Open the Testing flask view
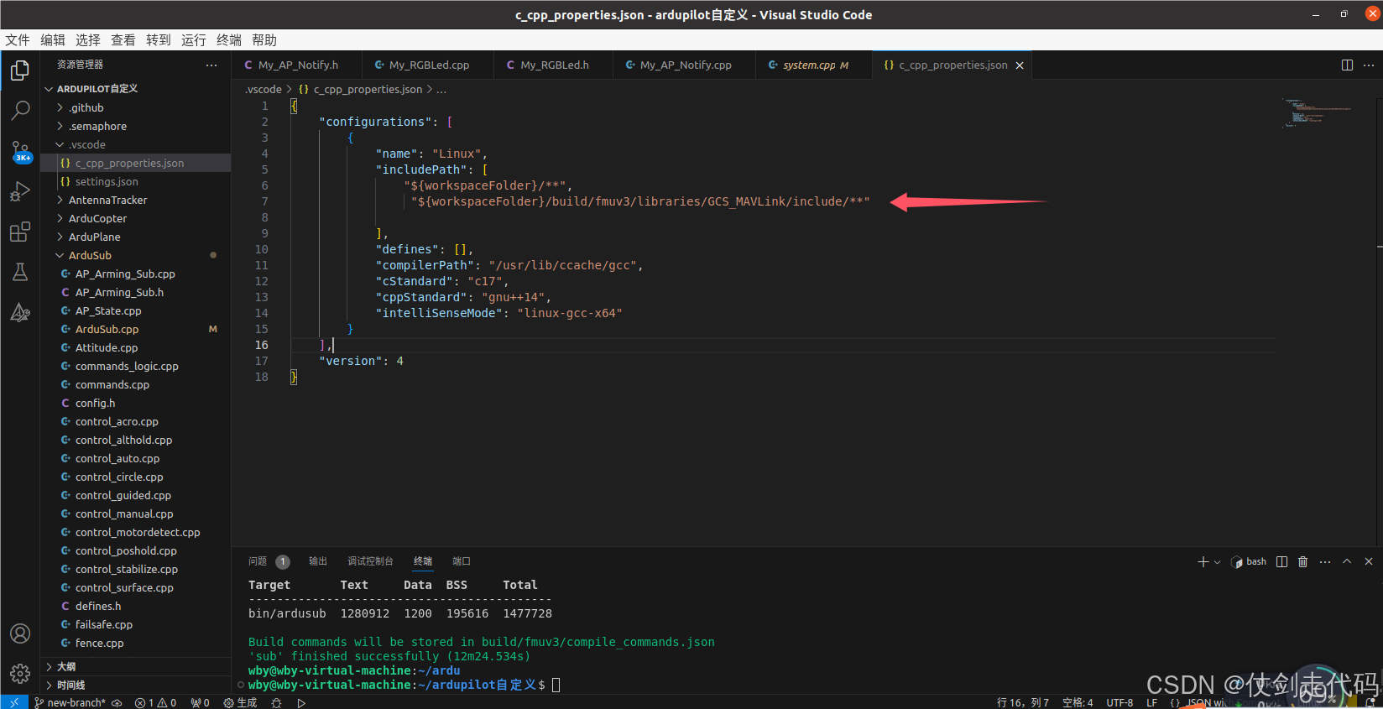The width and height of the screenshot is (1383, 709). coord(20,272)
